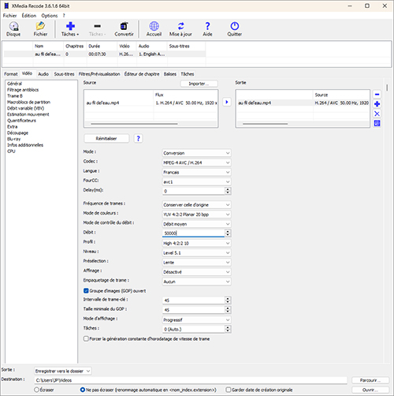
Task: Open the Fréquence de trames dropdown
Action: (196, 204)
